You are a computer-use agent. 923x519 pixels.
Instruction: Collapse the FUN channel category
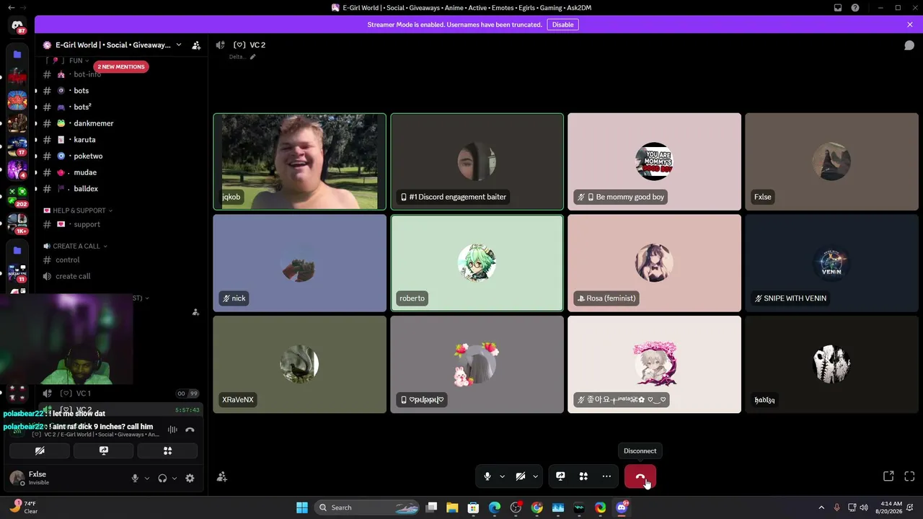coord(76,61)
